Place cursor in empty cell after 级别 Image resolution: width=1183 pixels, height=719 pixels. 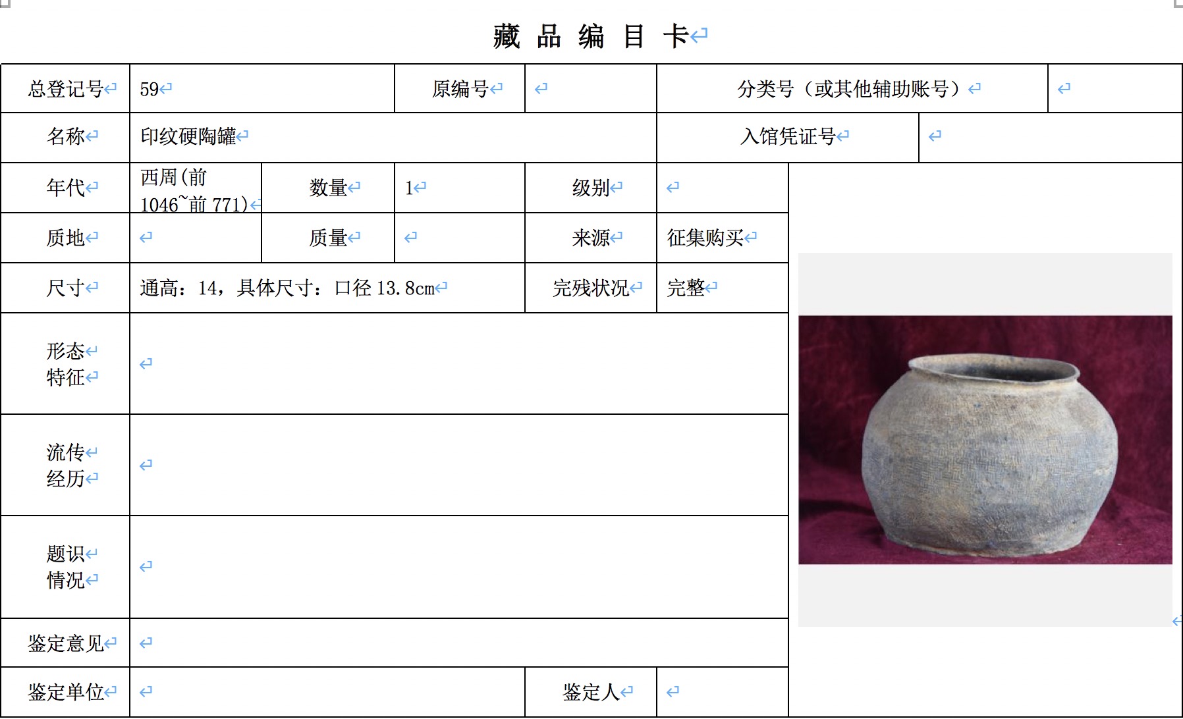pyautogui.click(x=723, y=188)
